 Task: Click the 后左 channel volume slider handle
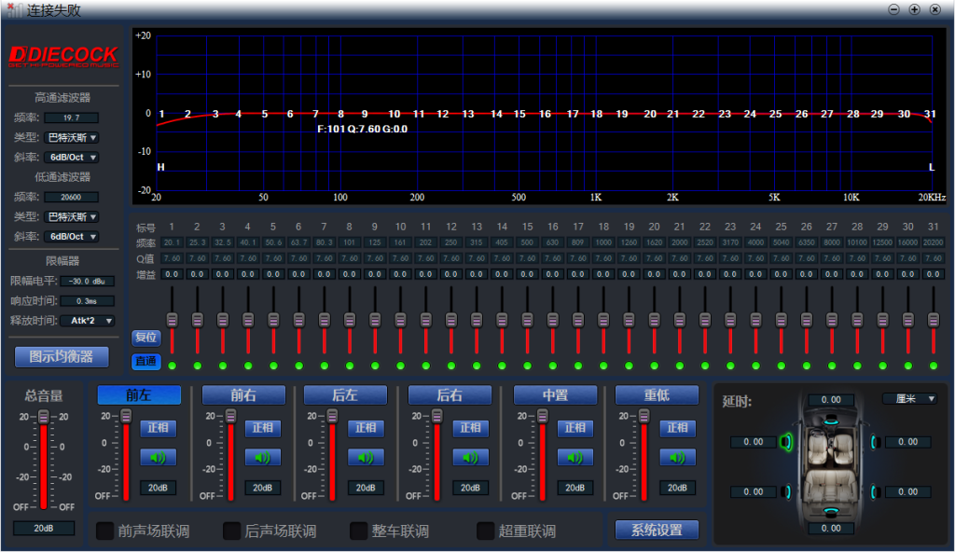[x=332, y=416]
